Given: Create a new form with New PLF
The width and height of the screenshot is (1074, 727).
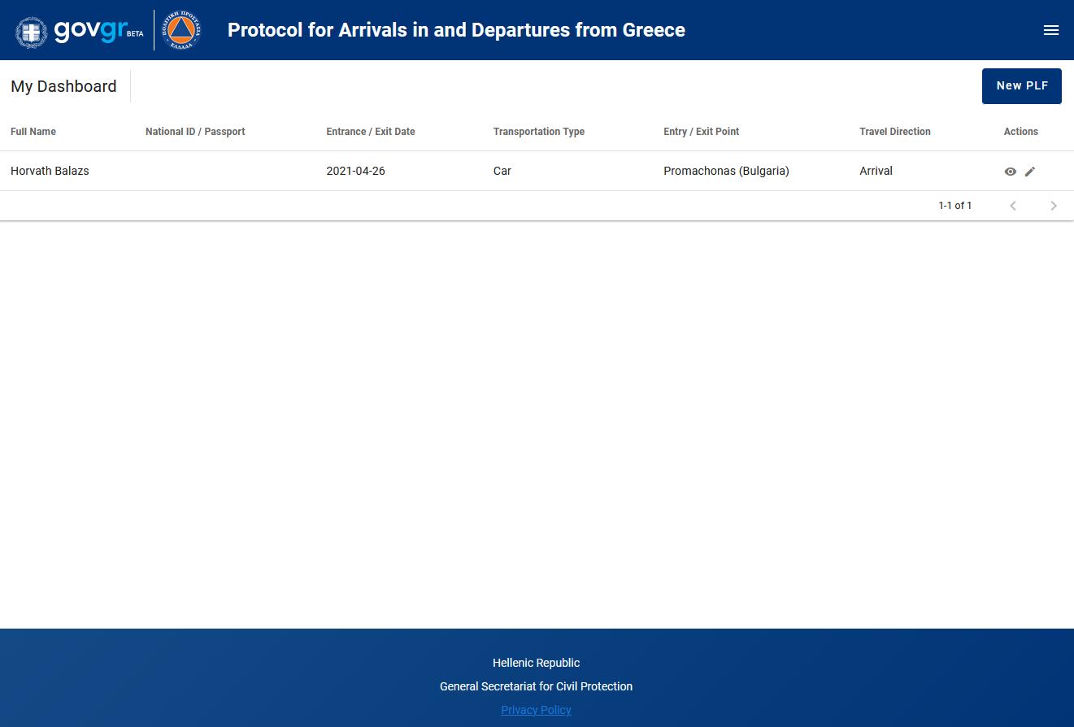Looking at the screenshot, I should pos(1021,86).
